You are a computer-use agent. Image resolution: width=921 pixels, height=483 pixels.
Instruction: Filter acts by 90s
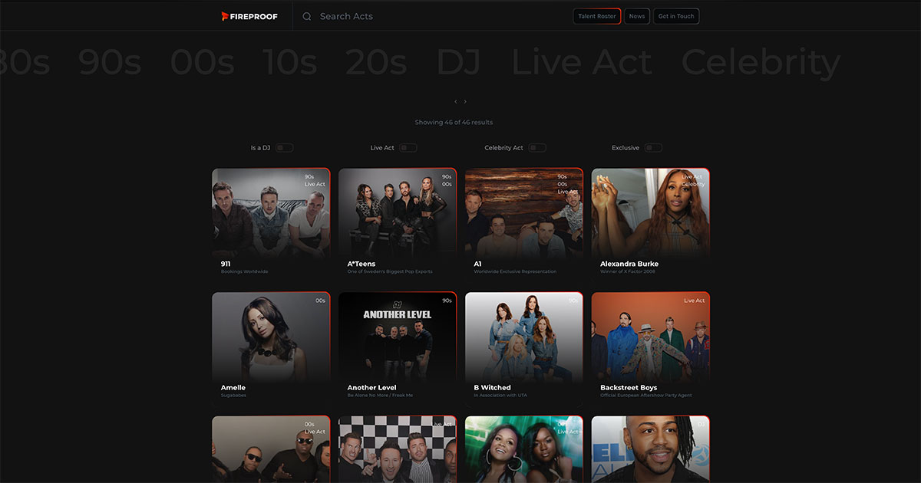click(110, 62)
